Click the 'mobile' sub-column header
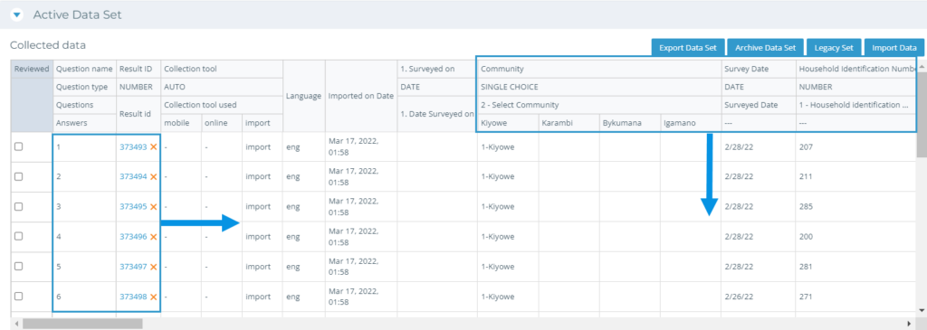Image resolution: width=927 pixels, height=330 pixels. pos(181,123)
